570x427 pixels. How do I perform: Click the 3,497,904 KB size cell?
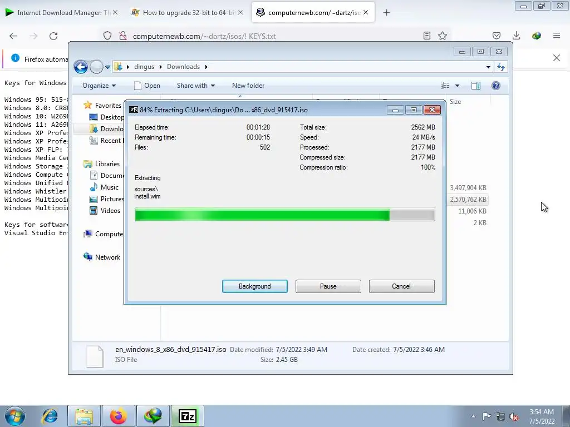[x=468, y=188]
